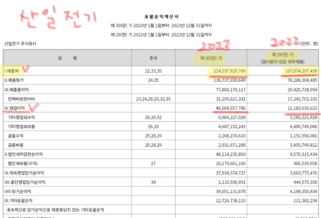
Task: Select the title 포괄손익계산서
Action: 161,16
